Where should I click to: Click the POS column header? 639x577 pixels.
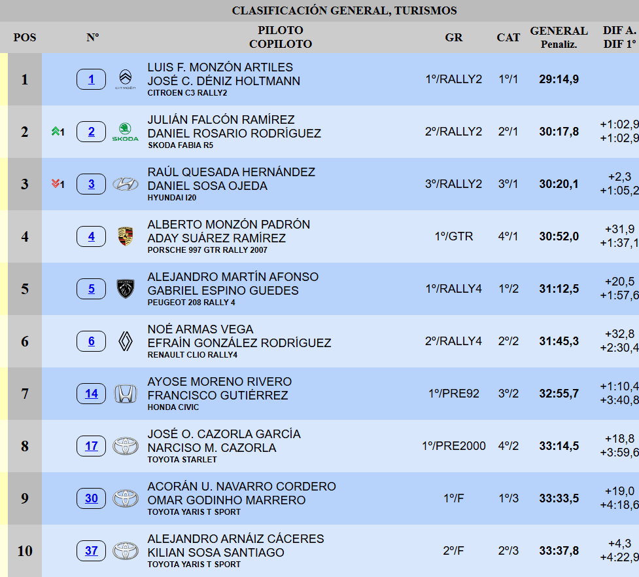(x=25, y=37)
